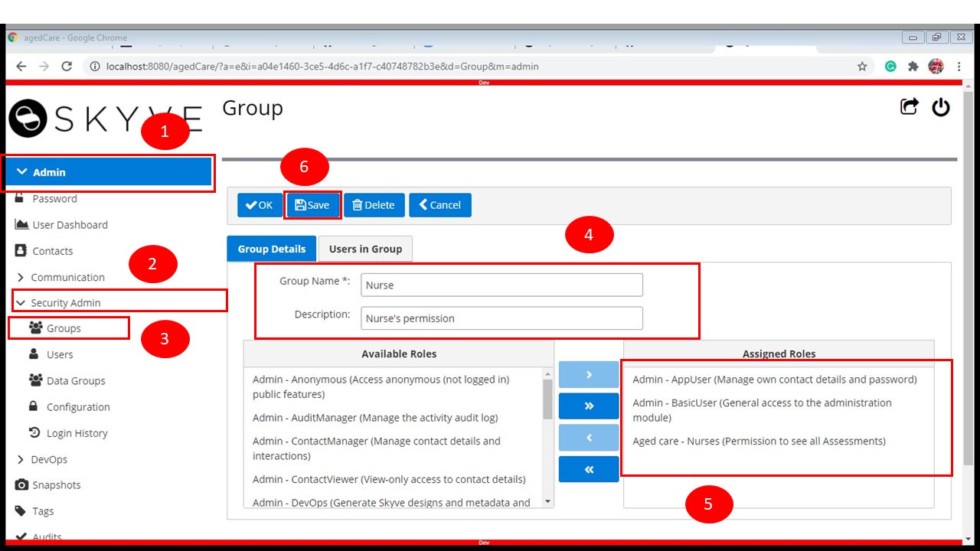Click the Skyve logo
This screenshot has height=551, width=980.
(x=106, y=119)
